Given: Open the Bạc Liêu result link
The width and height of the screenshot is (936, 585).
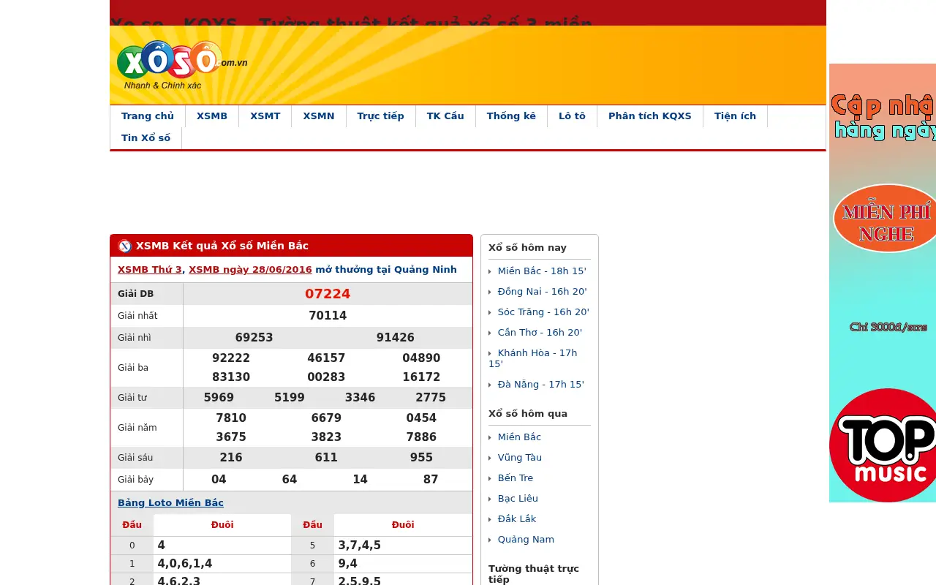Looking at the screenshot, I should click(x=518, y=499).
